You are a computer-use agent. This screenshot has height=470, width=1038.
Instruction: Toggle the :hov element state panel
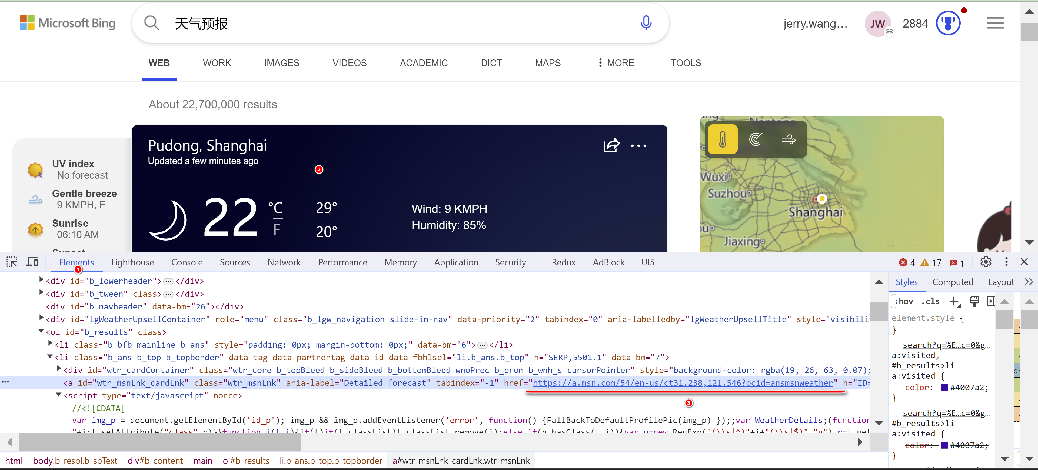905,301
